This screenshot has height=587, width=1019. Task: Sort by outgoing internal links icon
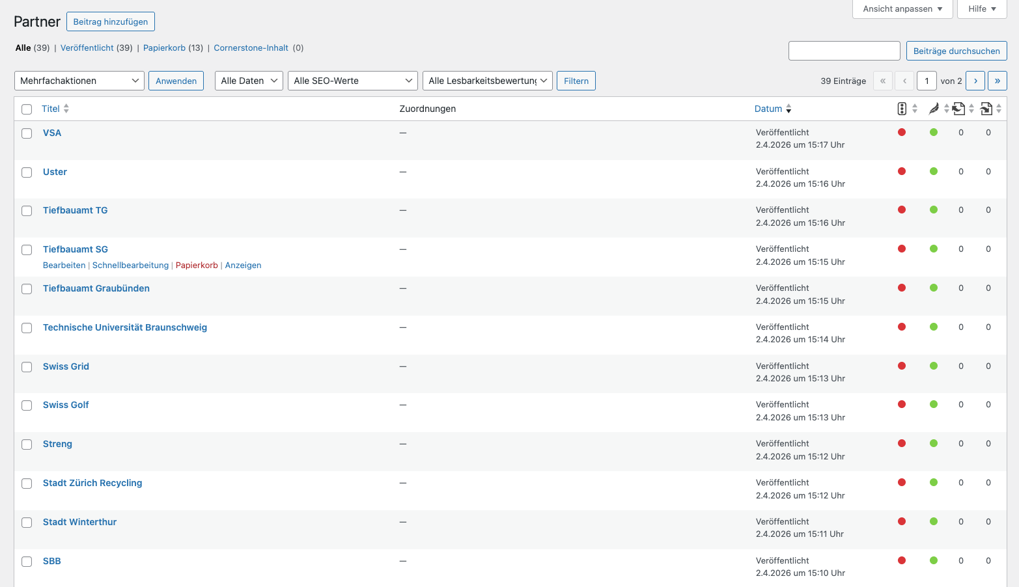coord(958,109)
